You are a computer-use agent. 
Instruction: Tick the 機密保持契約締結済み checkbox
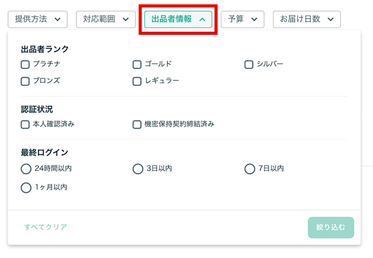(x=137, y=124)
